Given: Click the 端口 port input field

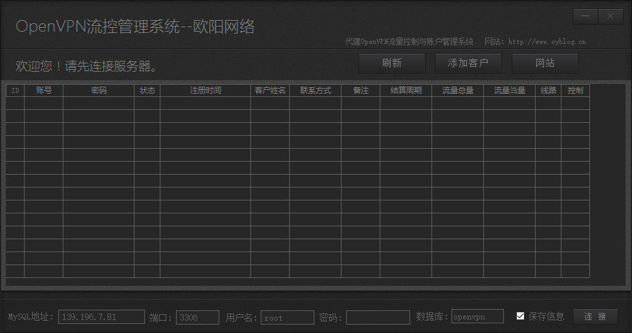Looking at the screenshot, I should (197, 317).
